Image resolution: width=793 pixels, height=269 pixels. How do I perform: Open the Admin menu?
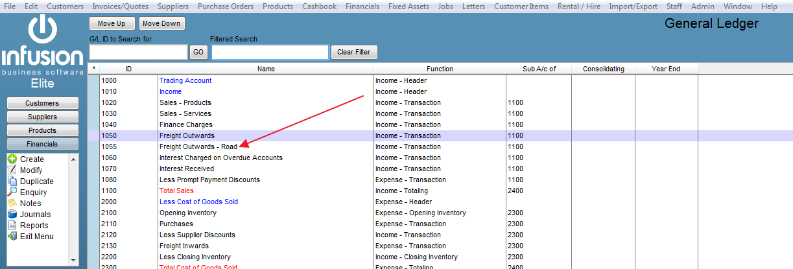(x=702, y=6)
